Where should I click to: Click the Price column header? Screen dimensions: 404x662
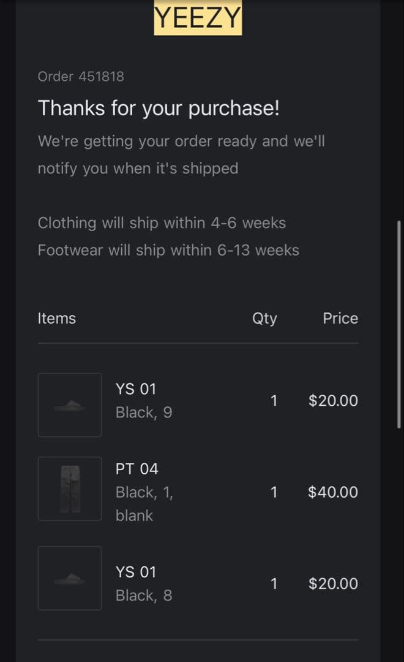click(x=340, y=318)
